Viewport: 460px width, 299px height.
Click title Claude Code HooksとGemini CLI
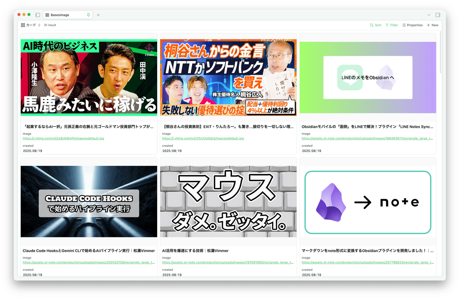[x=89, y=251]
